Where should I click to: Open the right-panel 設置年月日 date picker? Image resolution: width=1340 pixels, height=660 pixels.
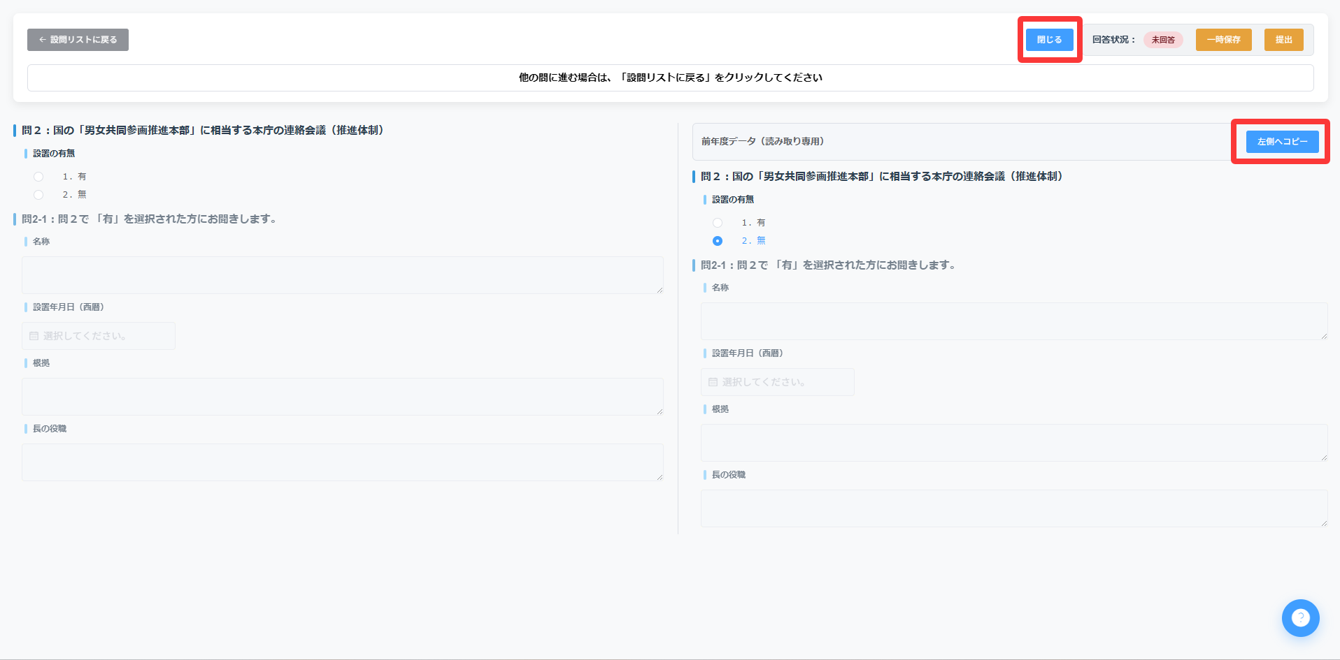coord(778,382)
